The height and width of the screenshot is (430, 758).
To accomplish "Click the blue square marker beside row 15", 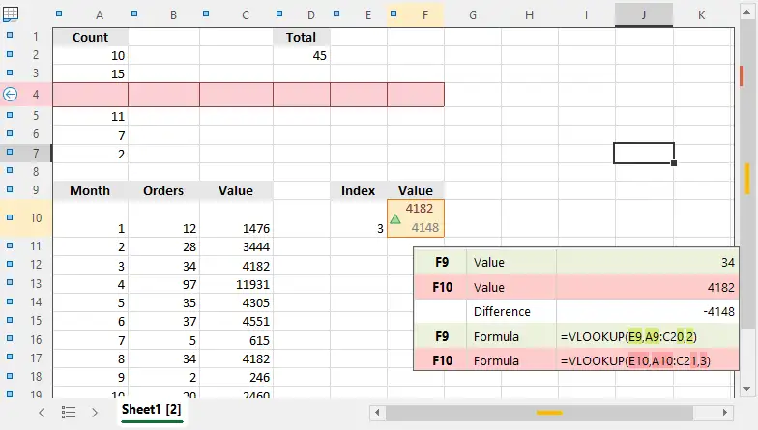I will [x=10, y=320].
